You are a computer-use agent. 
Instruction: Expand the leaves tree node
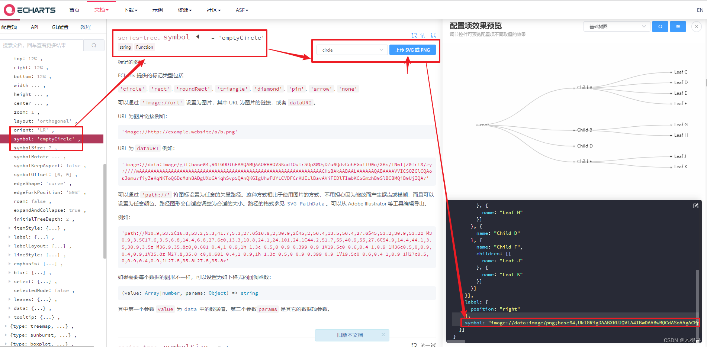click(9, 299)
